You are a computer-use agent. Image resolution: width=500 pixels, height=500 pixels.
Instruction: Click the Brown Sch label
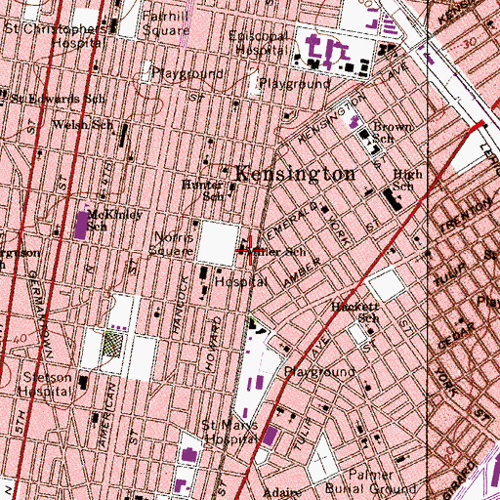pyautogui.click(x=393, y=133)
